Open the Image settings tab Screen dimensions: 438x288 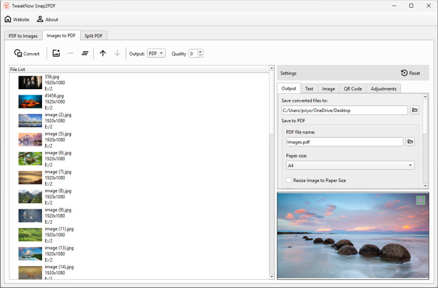click(328, 89)
